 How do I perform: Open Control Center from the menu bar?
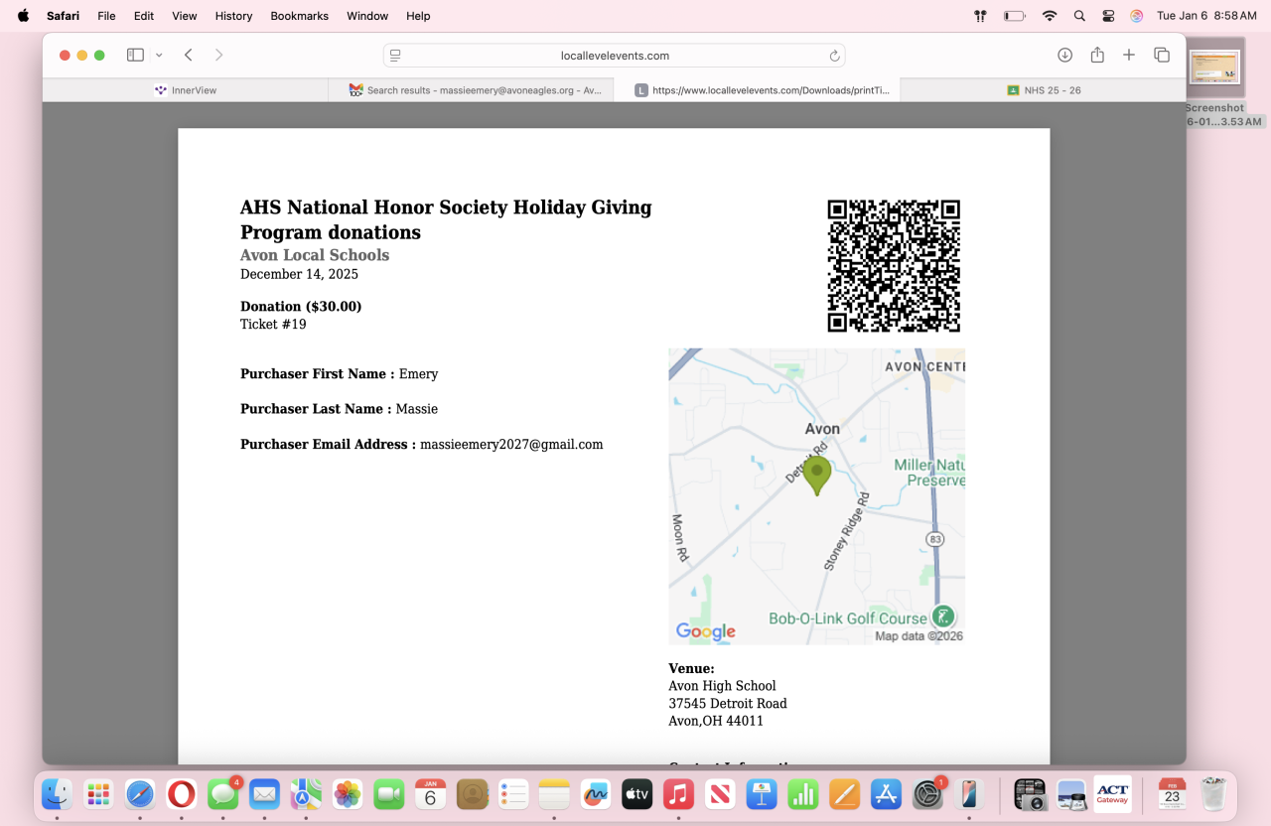tap(1108, 16)
